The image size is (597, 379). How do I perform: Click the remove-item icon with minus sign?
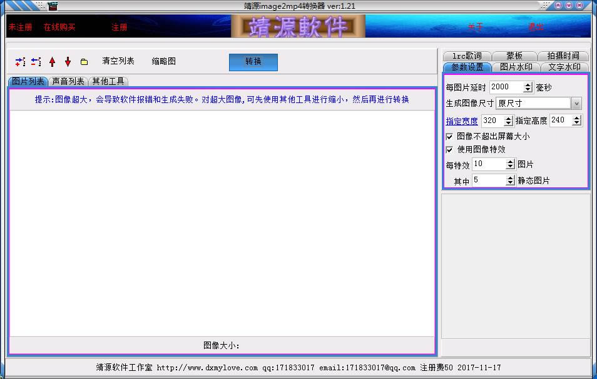[x=36, y=62]
